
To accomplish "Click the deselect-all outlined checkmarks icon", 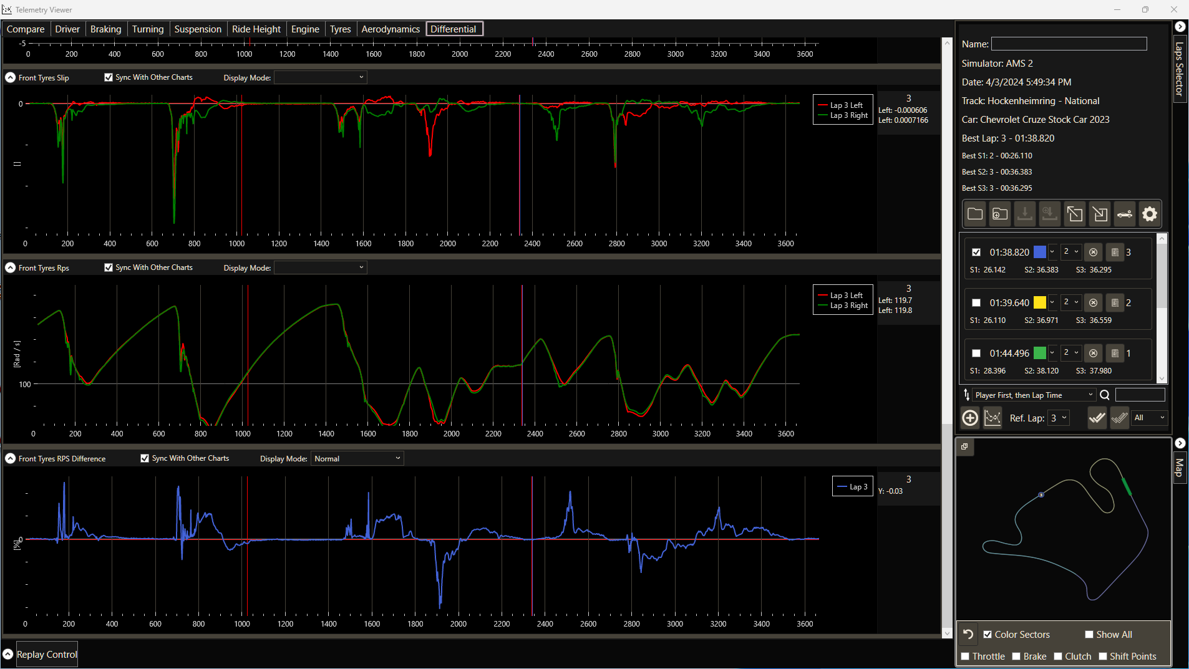I will tap(1120, 418).
